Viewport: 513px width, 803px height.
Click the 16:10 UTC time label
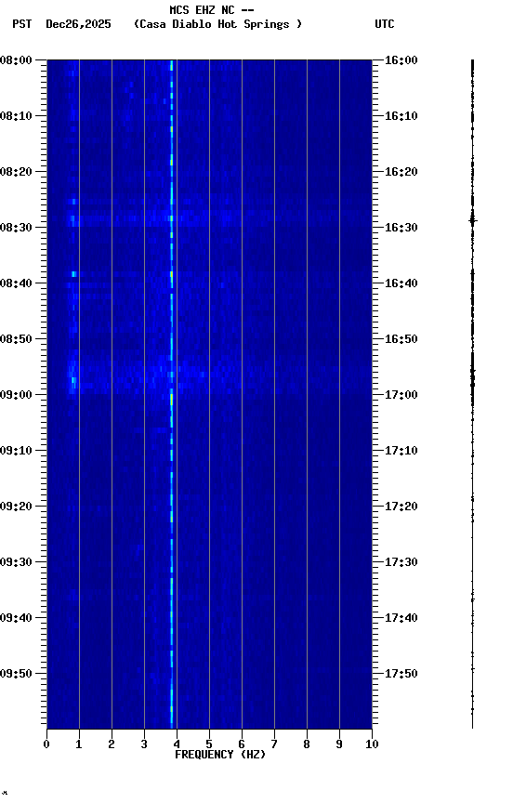(401, 116)
